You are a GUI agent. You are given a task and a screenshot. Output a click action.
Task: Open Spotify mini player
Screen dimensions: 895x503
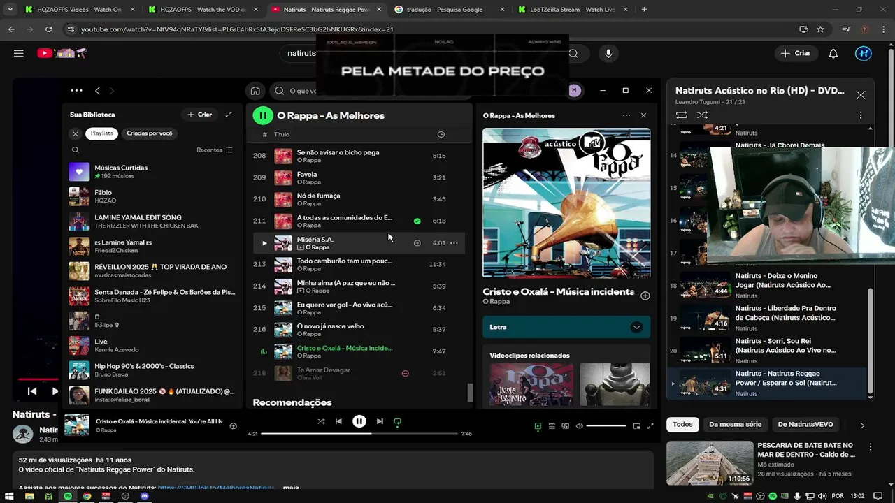click(636, 426)
